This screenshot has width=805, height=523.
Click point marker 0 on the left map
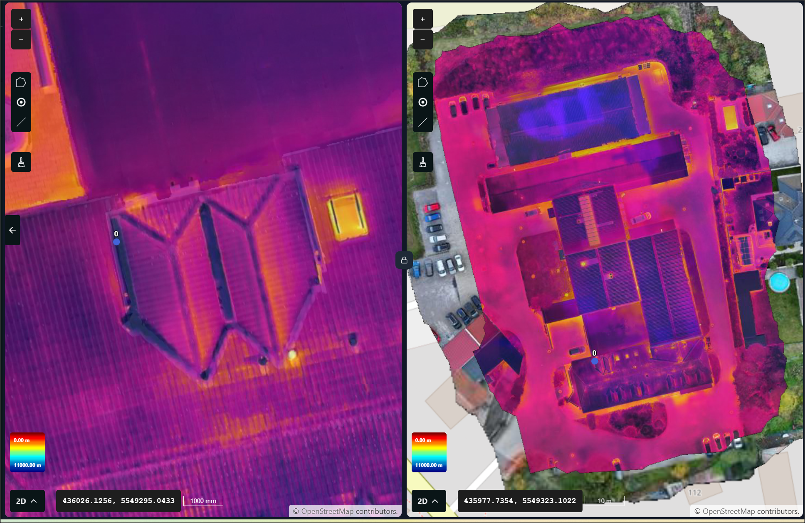click(116, 242)
